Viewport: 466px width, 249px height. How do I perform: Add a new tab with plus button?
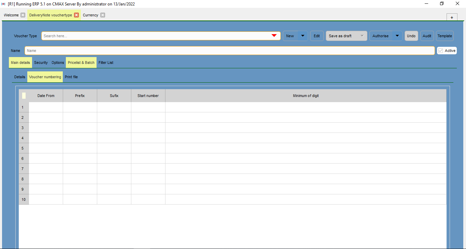tap(452, 17)
